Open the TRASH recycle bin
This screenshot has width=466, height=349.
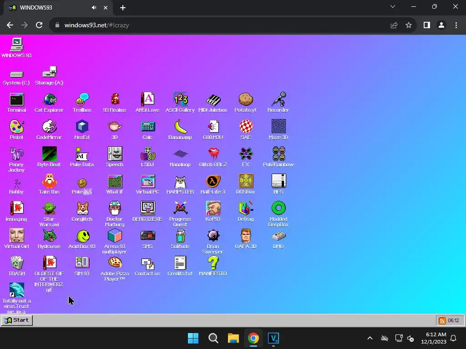[x=17, y=266]
